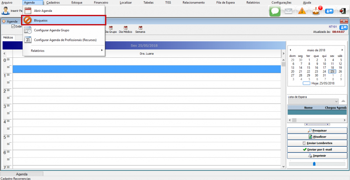Toggle the Exibir checkbox in Agenda
The width and height of the screenshot is (350, 180).
click(13, 26)
